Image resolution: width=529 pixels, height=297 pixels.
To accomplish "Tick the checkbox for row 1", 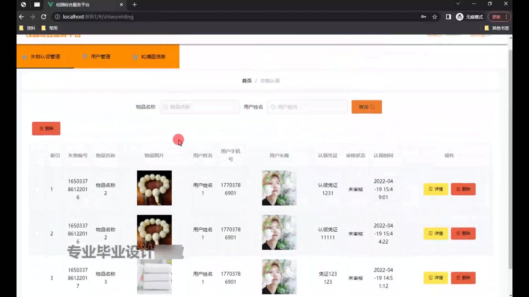I will [x=37, y=189].
